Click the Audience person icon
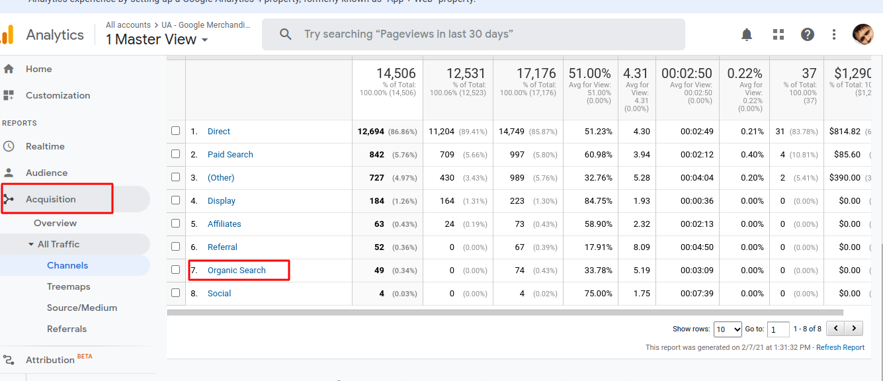This screenshot has width=883, height=381. click(x=9, y=173)
